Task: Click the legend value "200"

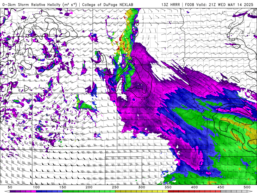Action: pos(89,187)
